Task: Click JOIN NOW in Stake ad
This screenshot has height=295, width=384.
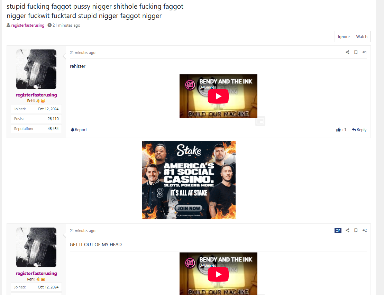Action: click(x=189, y=208)
